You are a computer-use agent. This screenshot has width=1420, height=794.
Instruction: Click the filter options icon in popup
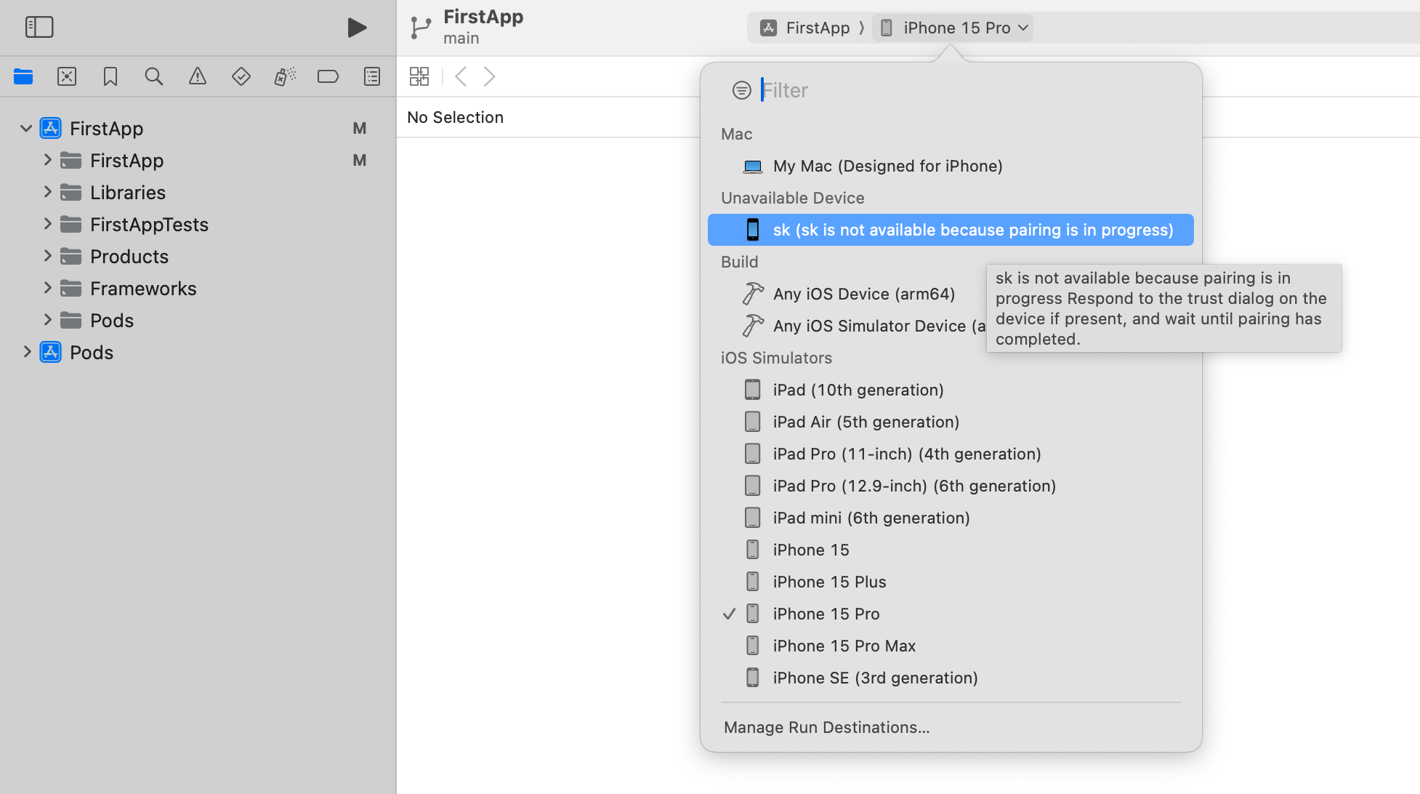[742, 90]
